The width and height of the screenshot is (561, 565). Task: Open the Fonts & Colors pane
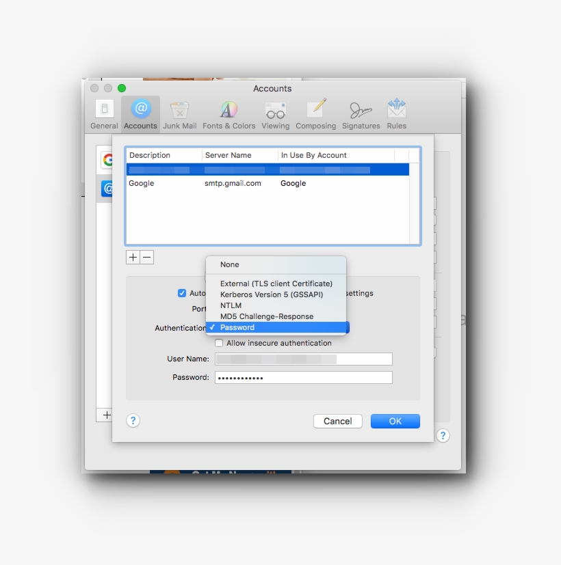[x=228, y=113]
